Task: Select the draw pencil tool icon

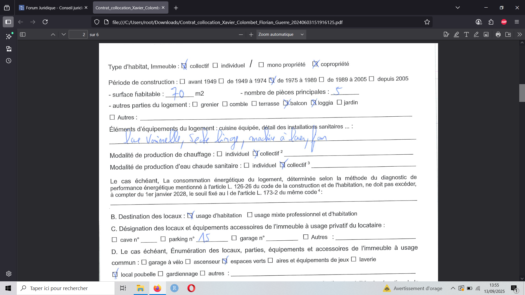Action: 476,34
